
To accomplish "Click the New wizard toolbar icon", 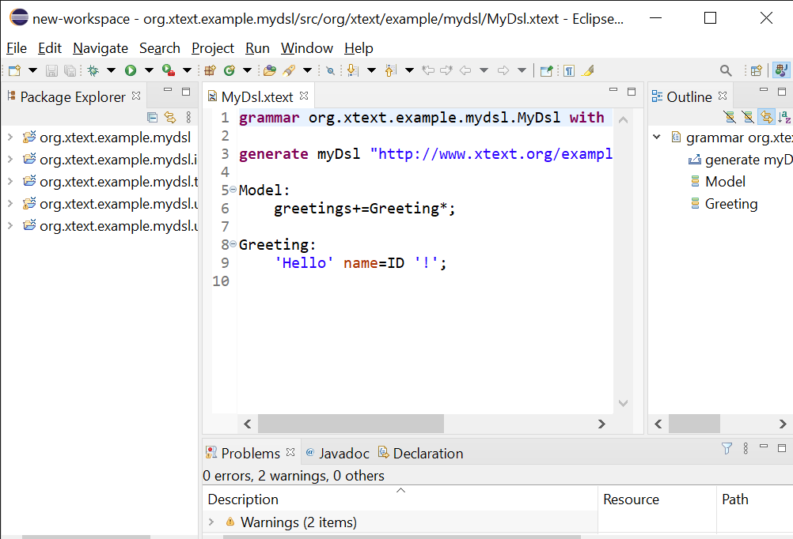I will coord(15,70).
